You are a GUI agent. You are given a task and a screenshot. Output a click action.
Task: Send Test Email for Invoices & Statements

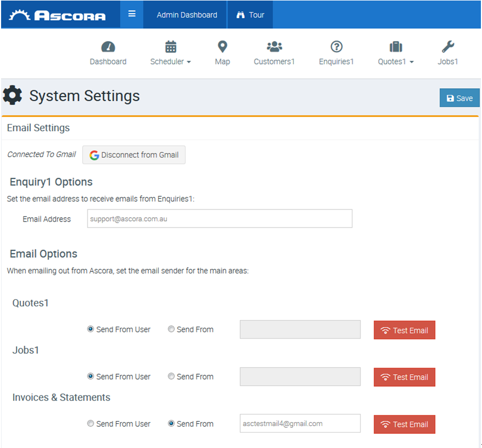click(404, 424)
